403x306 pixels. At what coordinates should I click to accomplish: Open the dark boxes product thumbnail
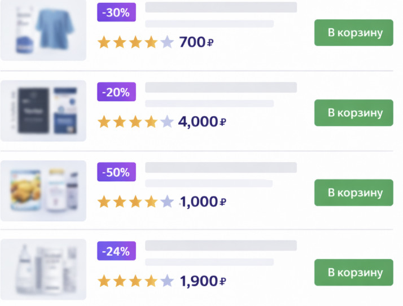[43, 111]
